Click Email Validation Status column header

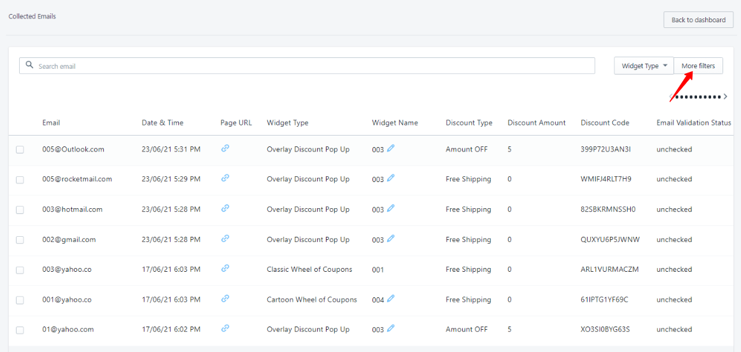tap(694, 123)
